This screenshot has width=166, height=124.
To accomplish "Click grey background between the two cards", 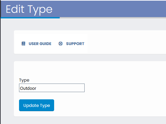I will (88, 58).
